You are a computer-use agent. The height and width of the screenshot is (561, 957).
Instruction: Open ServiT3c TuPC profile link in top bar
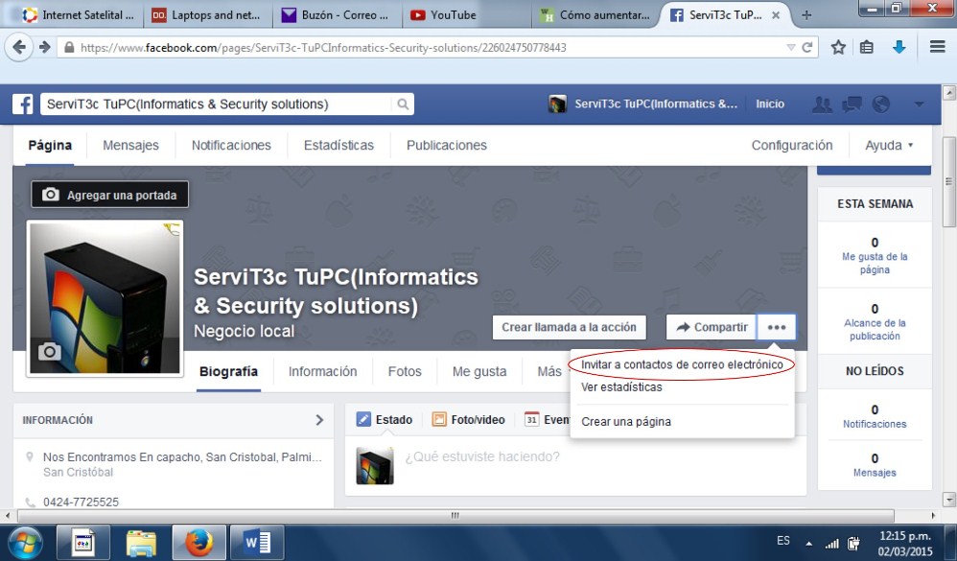pos(643,105)
